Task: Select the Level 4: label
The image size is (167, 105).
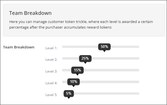Action: [51, 83]
